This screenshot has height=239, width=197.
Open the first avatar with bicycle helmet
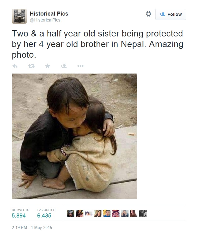point(71,213)
